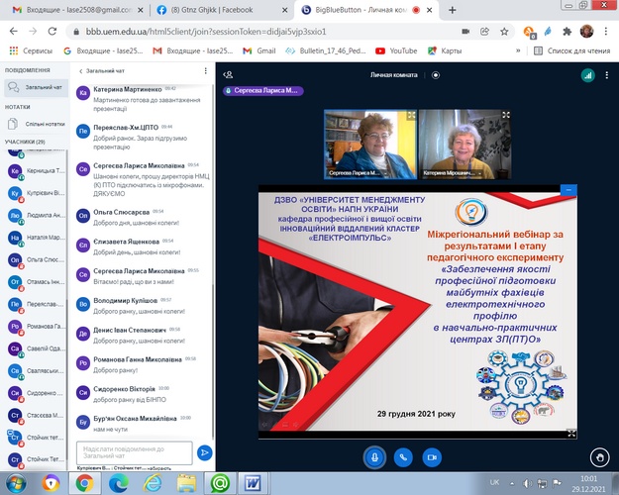Fullscreen Сергеєва Лариса webcam
619x495 pixels.
coord(411,115)
